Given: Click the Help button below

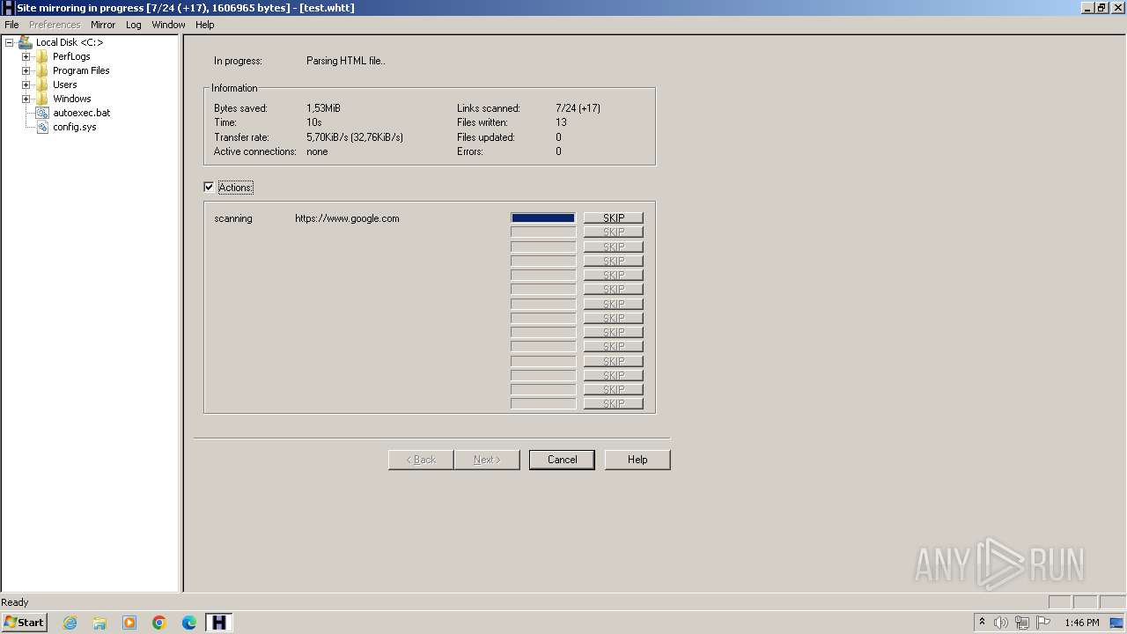Looking at the screenshot, I should 637,460.
